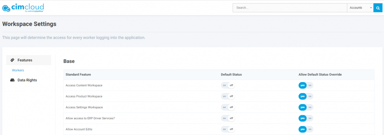Click 'Allow Default Status Override' column header
Screen dimensions: 384x135
(x=320, y=75)
